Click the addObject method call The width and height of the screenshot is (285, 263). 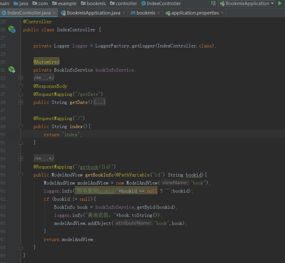99,223
